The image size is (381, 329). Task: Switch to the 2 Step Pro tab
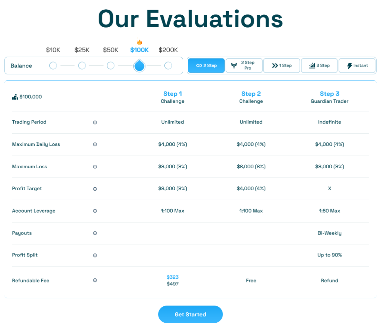click(x=244, y=66)
